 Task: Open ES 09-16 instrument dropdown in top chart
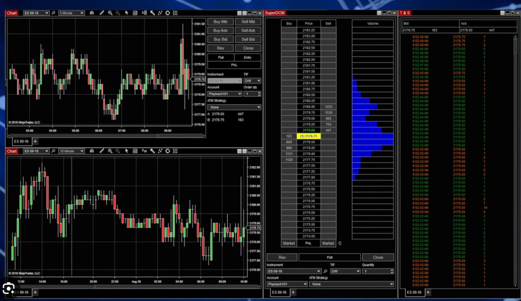36,13
